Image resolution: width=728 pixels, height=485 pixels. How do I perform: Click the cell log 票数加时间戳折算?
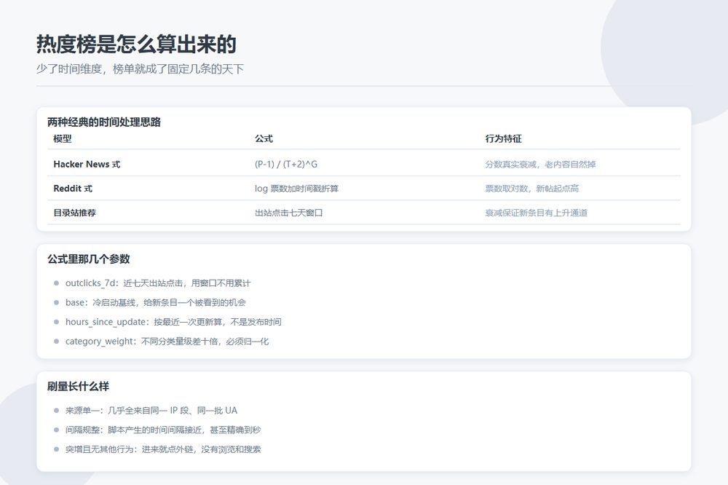[x=297, y=188]
